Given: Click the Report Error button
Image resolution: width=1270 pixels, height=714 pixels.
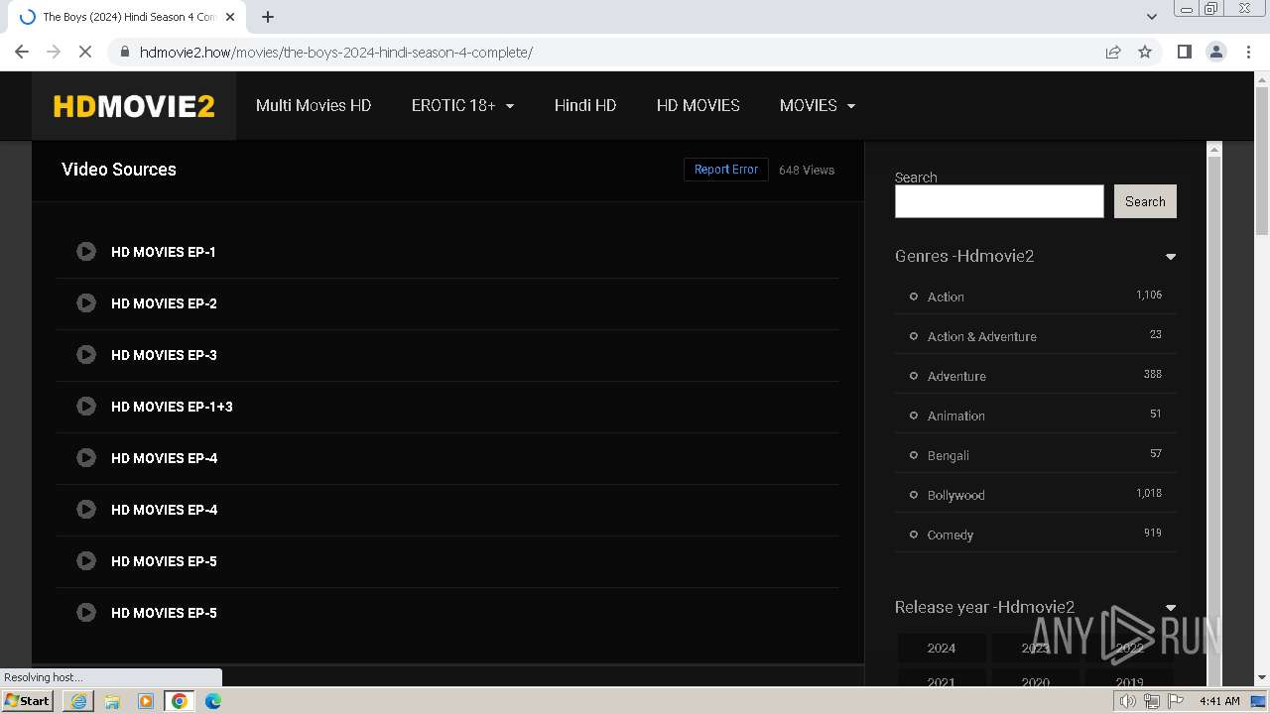Looking at the screenshot, I should coord(726,170).
